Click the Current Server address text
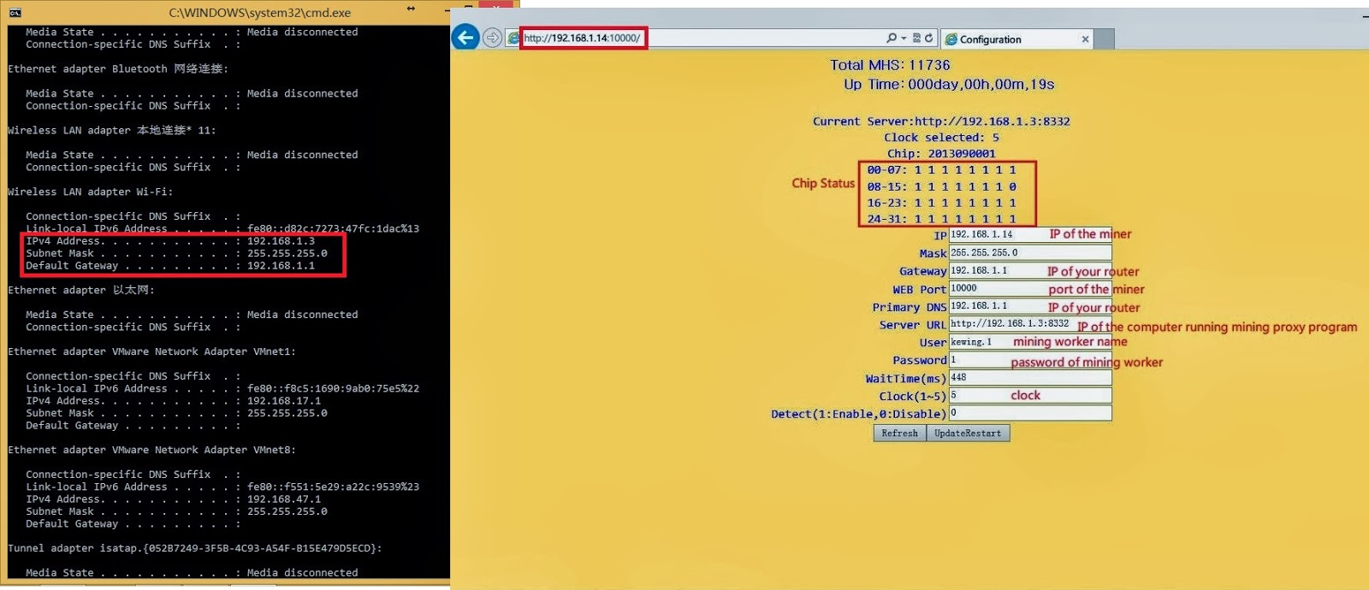Viewport: 1369px width, 590px height. pyautogui.click(x=941, y=121)
